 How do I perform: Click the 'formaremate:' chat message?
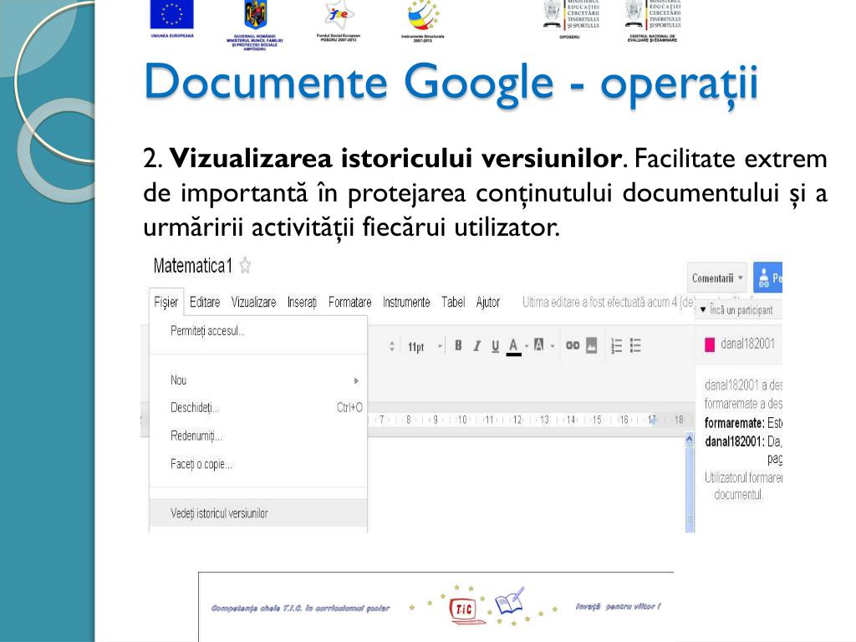tap(743, 423)
